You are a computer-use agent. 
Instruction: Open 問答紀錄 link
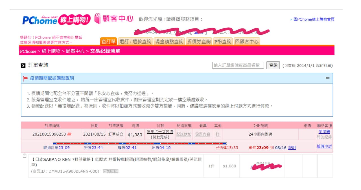324,137
